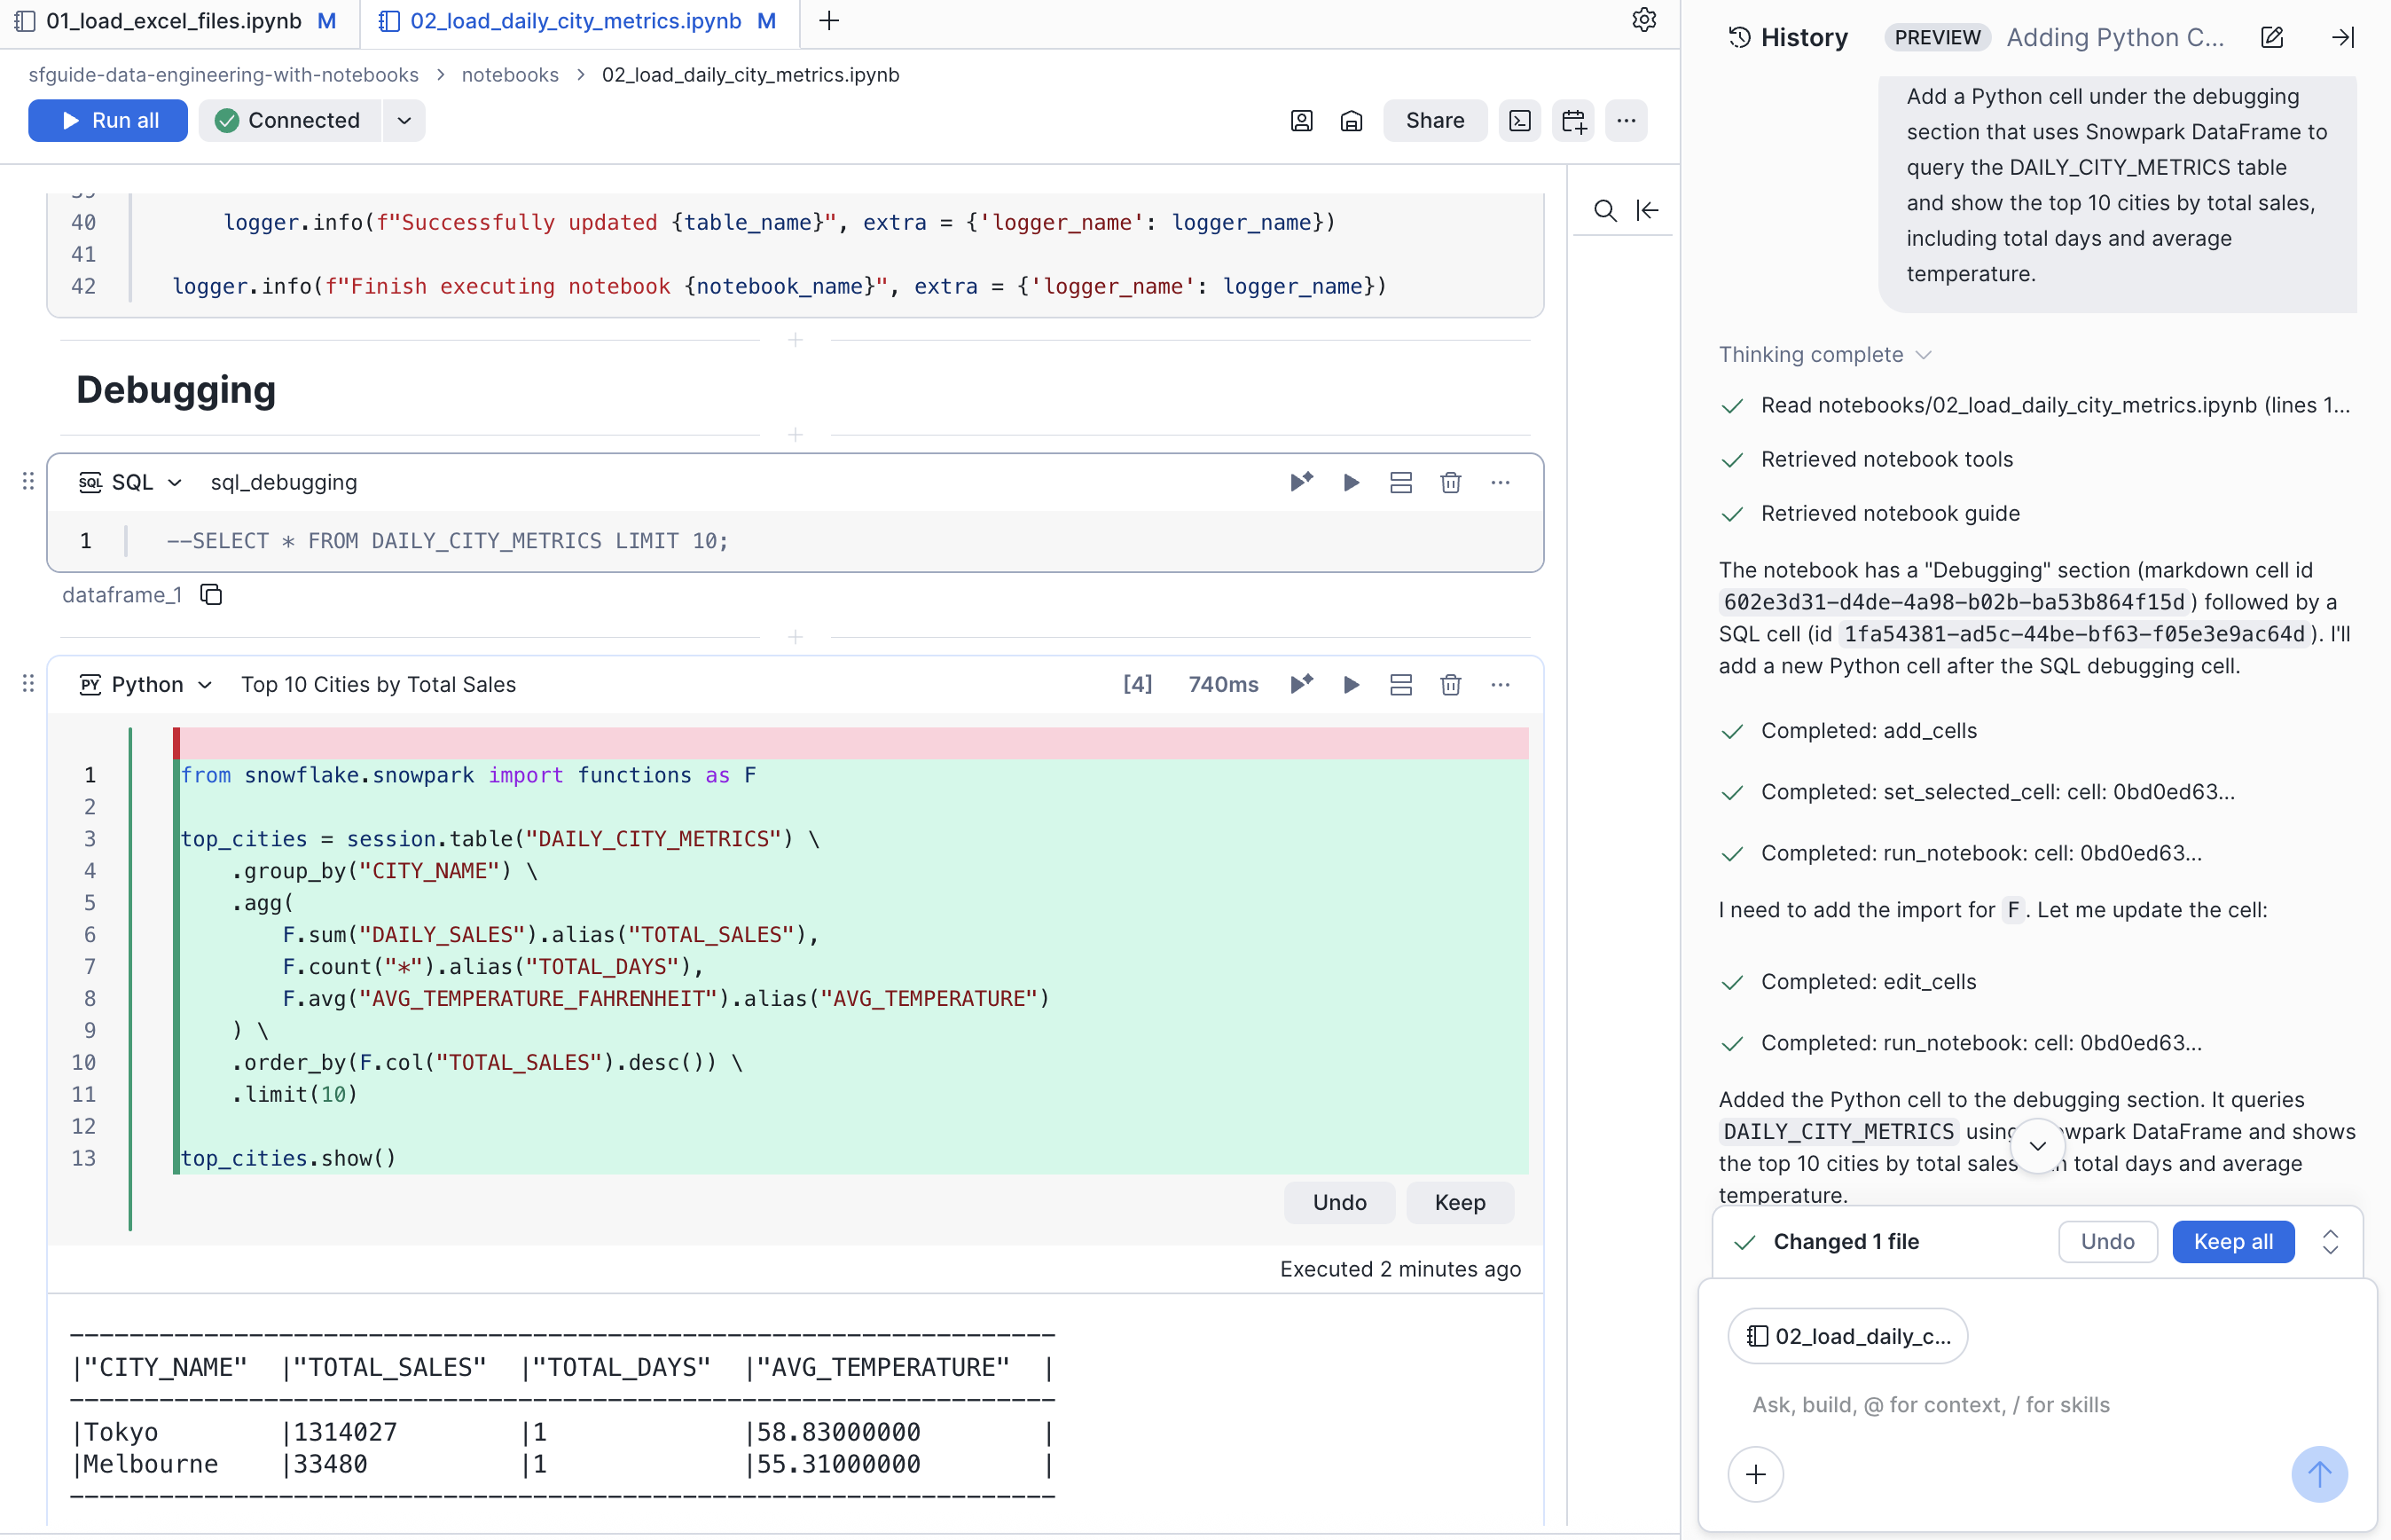Open the terminal panel icon
The image size is (2391, 1540).
point(1519,121)
